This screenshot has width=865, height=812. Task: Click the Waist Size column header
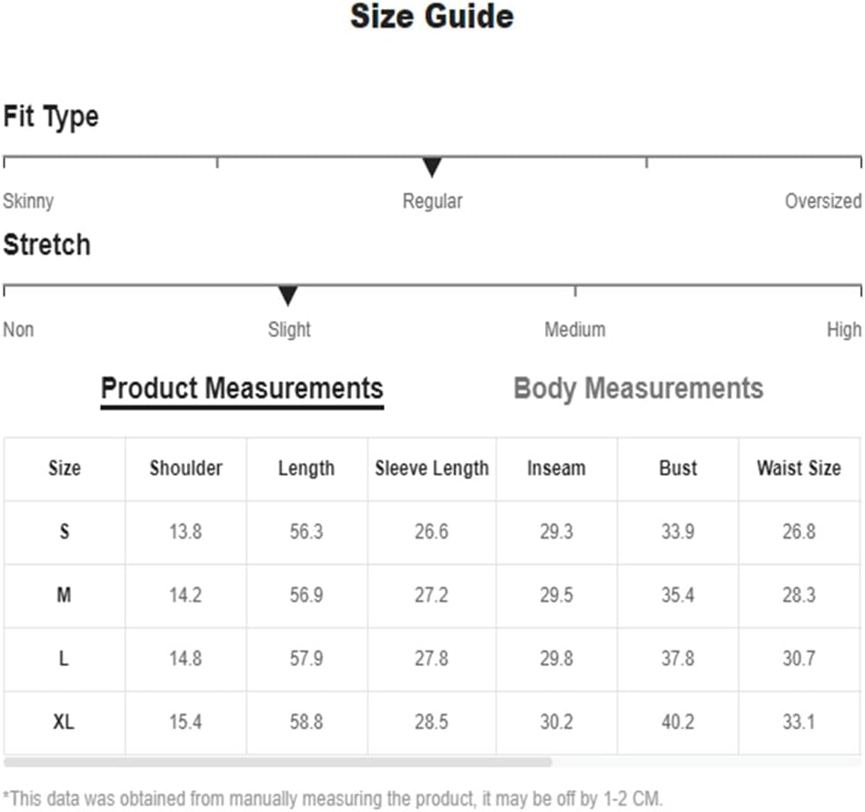(x=798, y=468)
